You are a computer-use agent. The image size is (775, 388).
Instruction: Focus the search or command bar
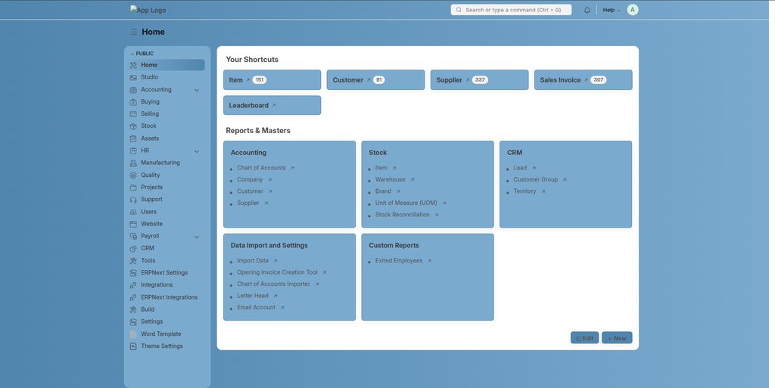click(x=511, y=10)
